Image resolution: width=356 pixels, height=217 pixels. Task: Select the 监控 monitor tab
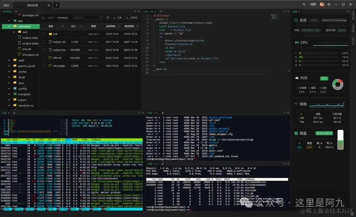[x=295, y=12]
